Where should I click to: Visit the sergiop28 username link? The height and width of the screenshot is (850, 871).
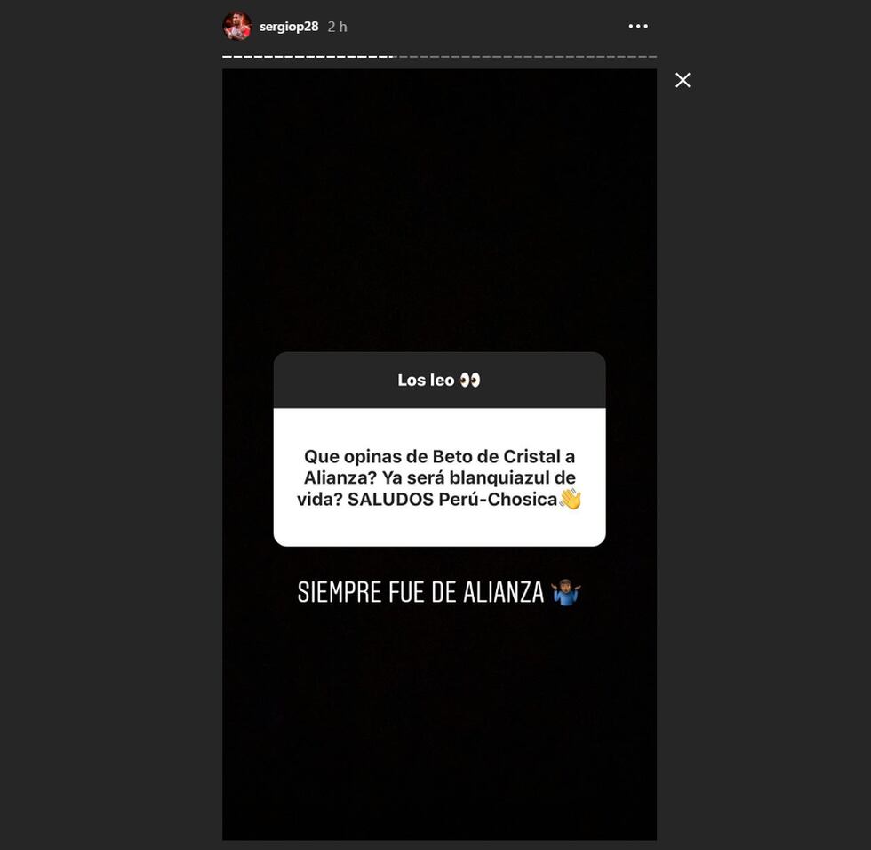coord(289,26)
